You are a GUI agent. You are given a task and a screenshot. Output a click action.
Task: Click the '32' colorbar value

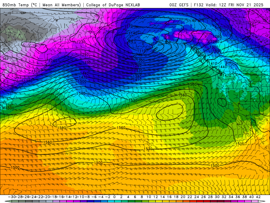pyautogui.click(x=224, y=197)
